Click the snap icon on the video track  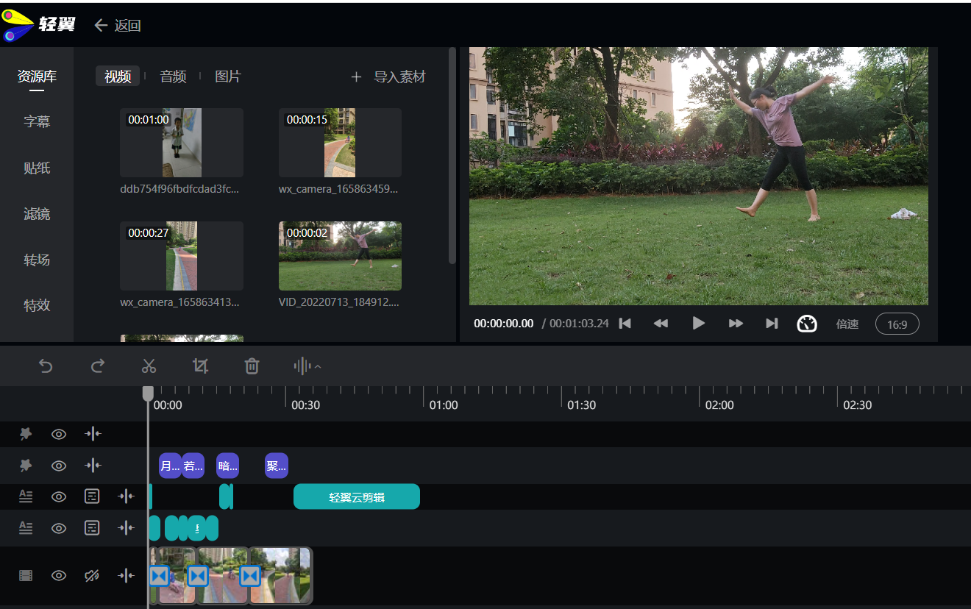(x=127, y=575)
